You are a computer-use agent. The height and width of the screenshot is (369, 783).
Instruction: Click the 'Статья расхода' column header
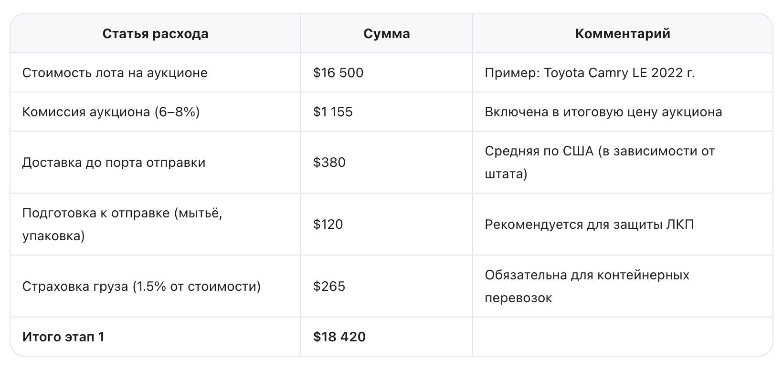click(155, 34)
